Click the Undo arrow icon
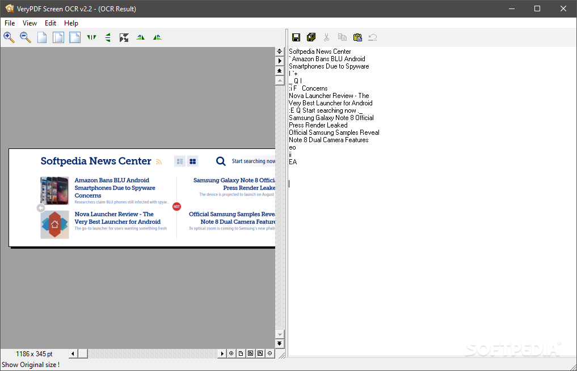 click(x=373, y=37)
